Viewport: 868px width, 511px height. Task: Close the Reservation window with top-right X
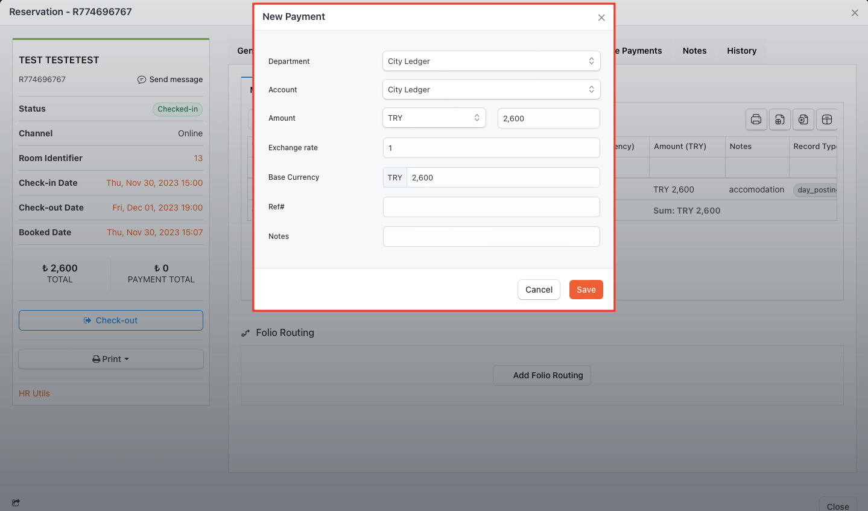point(855,13)
